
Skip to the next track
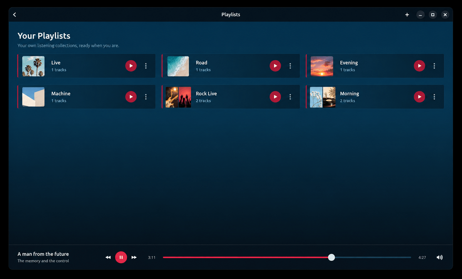[x=134, y=257]
